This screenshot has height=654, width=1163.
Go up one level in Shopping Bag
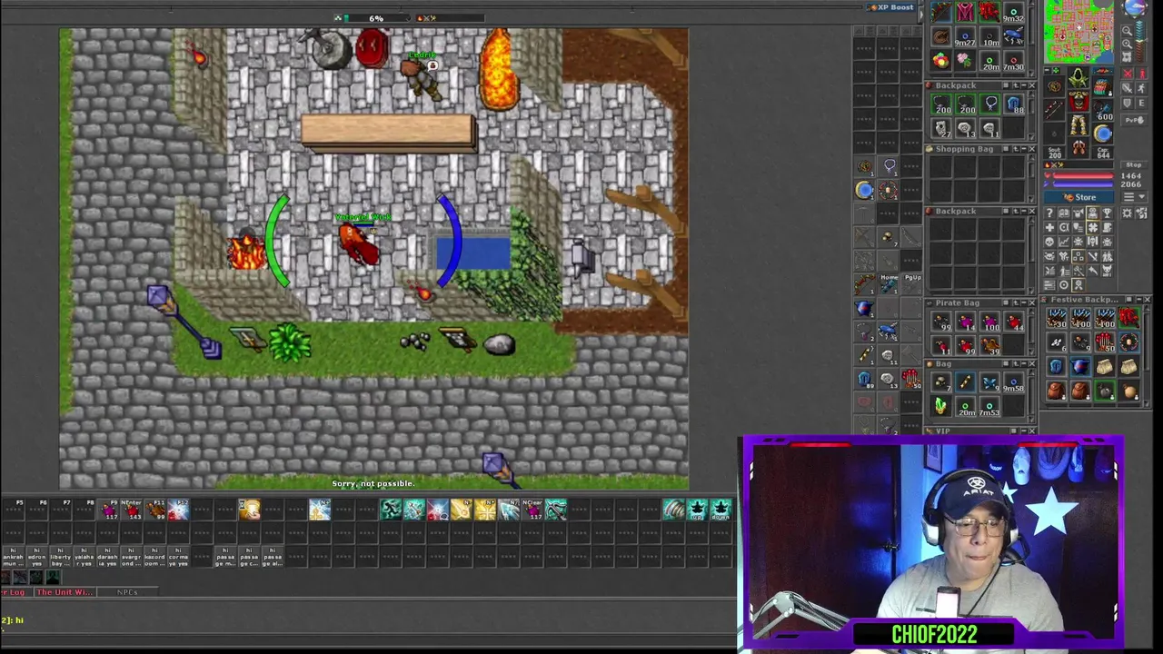point(1016,149)
